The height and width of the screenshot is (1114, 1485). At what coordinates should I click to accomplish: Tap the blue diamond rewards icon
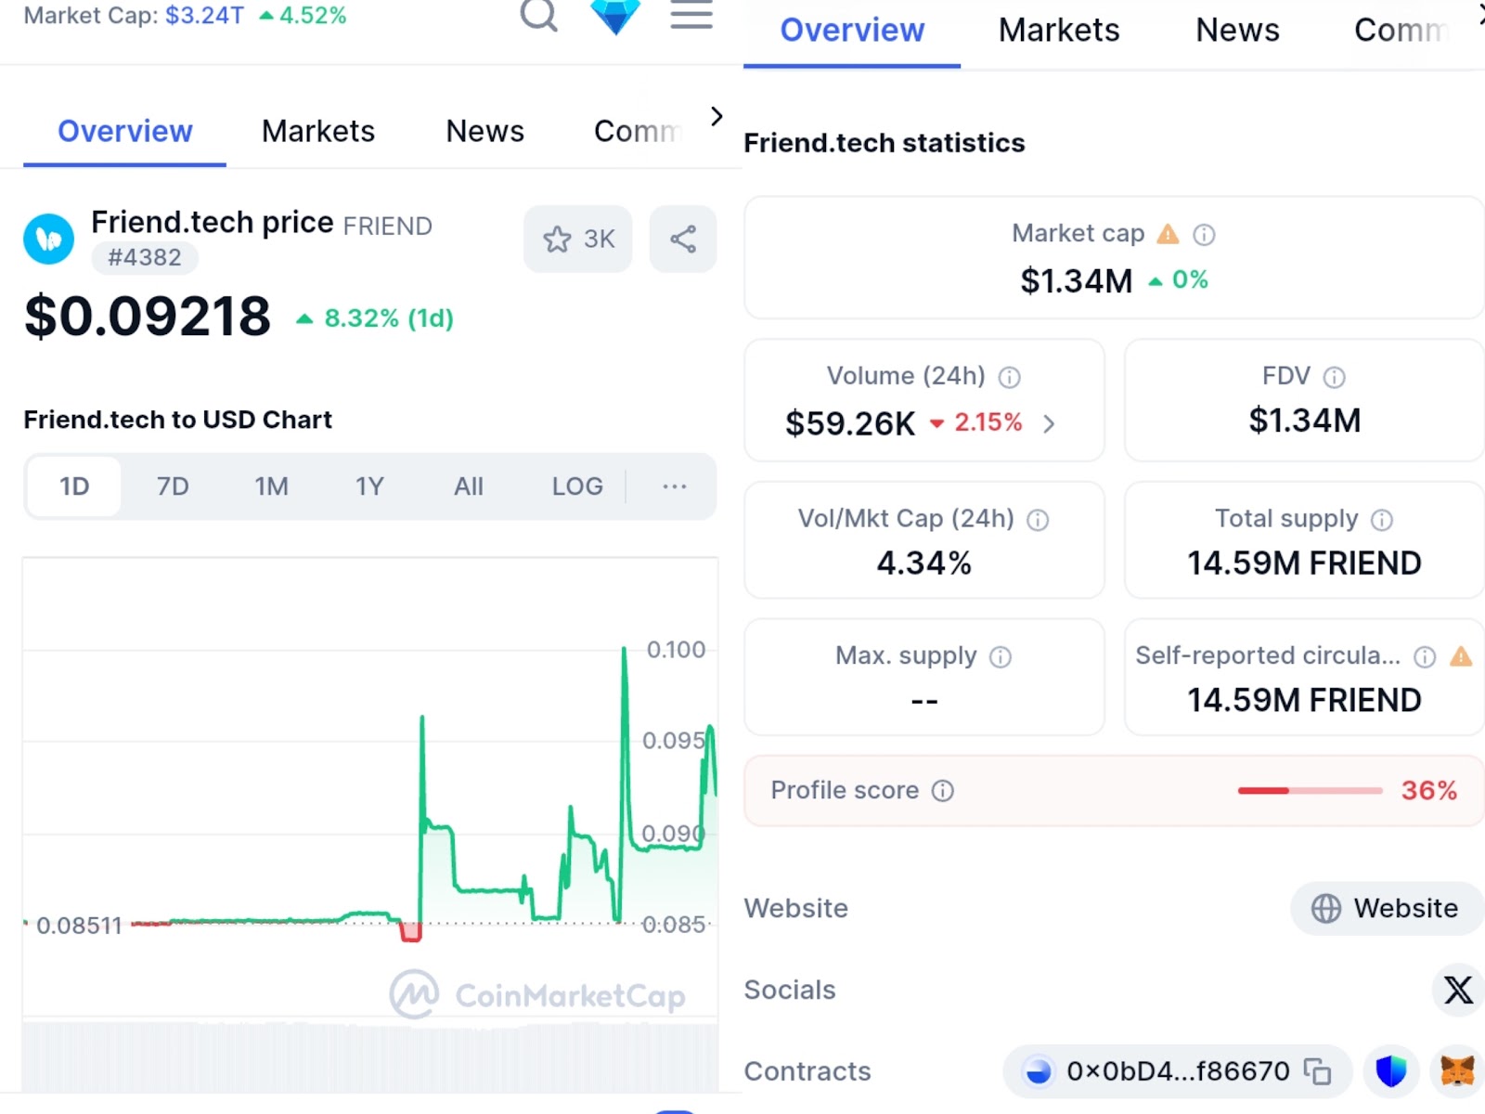point(615,16)
